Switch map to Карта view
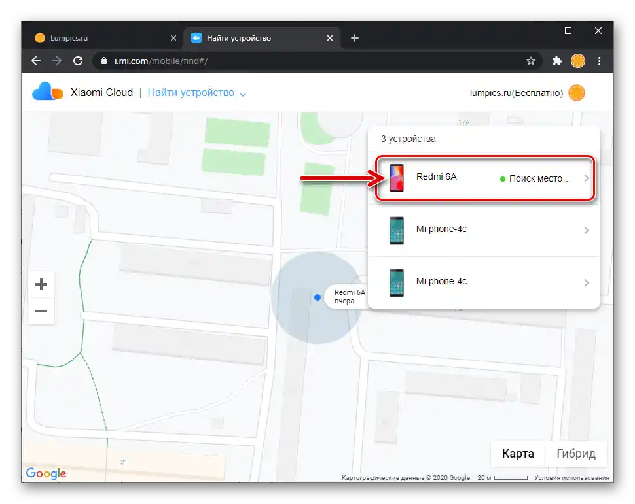635x504 pixels. [x=518, y=454]
